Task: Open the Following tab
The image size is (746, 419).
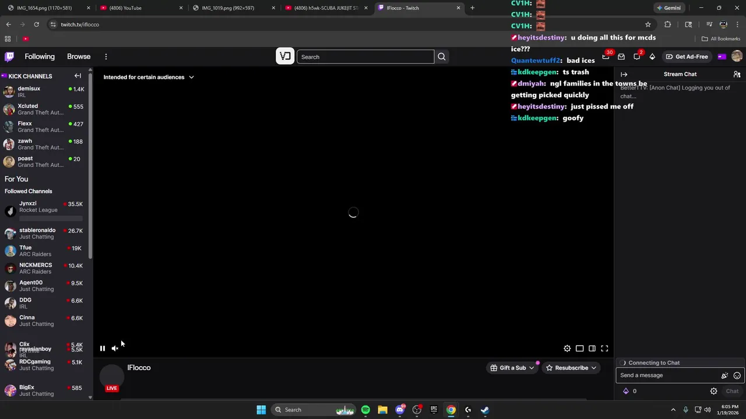Action: (40, 56)
